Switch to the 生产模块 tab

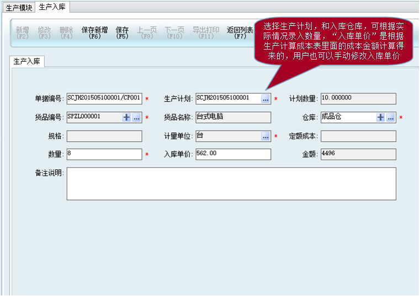click(19, 8)
